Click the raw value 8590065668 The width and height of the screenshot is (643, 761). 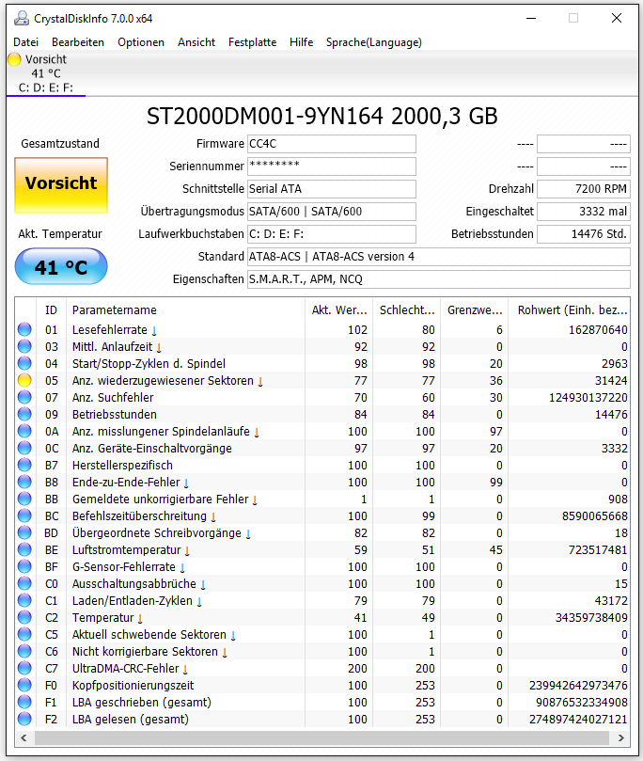pos(594,515)
